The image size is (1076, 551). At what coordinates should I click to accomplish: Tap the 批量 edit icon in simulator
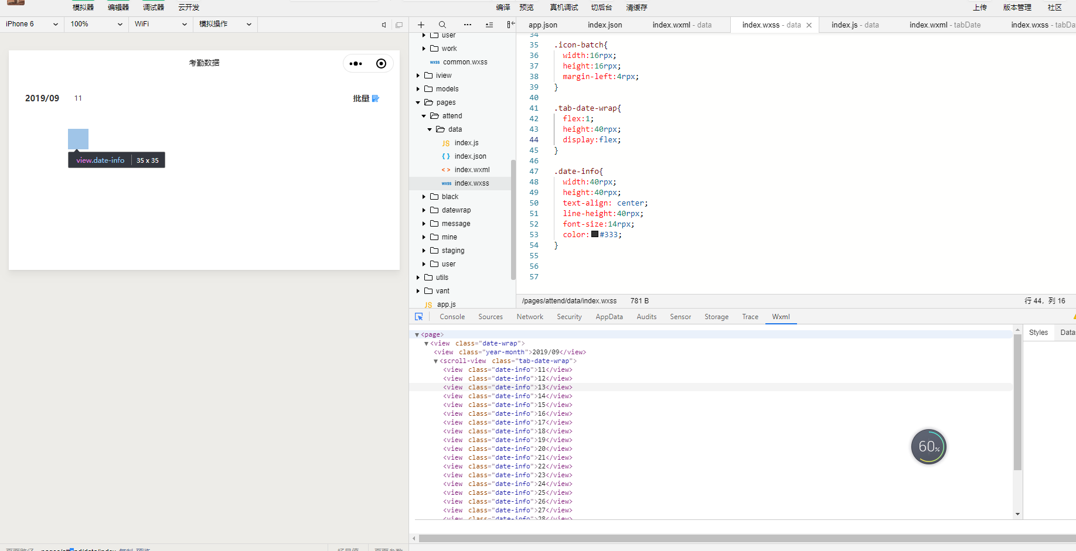click(x=376, y=98)
